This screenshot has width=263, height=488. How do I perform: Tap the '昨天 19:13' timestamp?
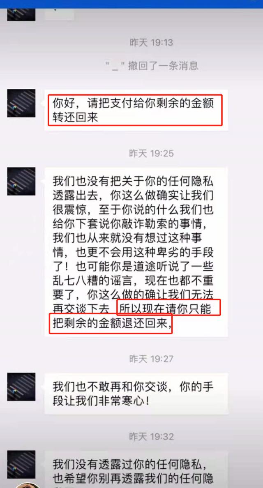[x=151, y=42]
